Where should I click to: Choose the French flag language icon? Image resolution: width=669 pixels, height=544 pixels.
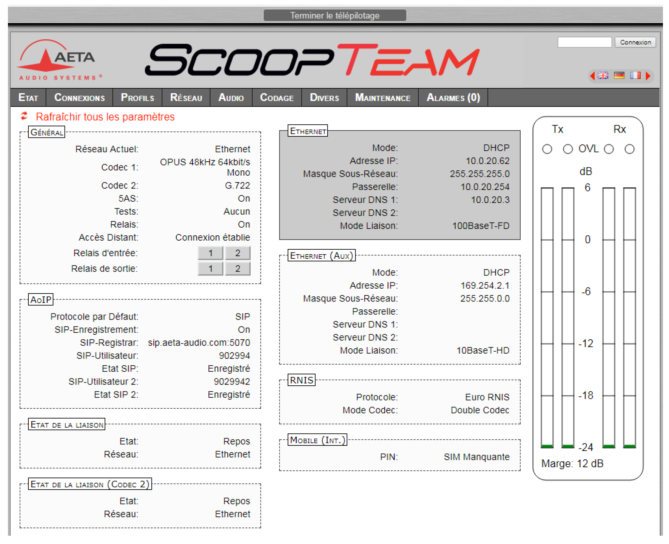point(635,76)
